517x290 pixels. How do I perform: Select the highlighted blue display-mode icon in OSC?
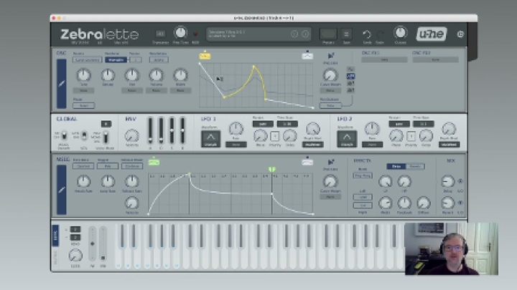click(350, 76)
